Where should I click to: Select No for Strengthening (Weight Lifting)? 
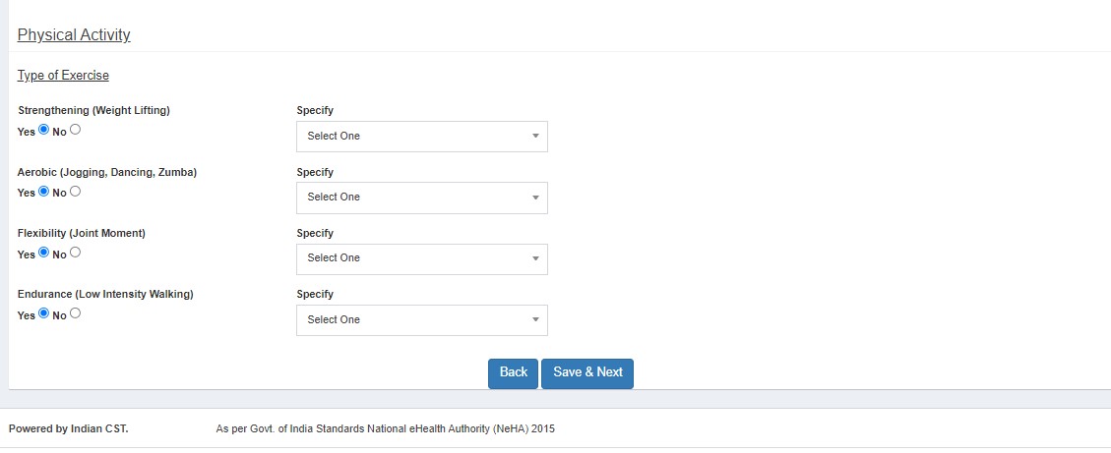(76, 130)
